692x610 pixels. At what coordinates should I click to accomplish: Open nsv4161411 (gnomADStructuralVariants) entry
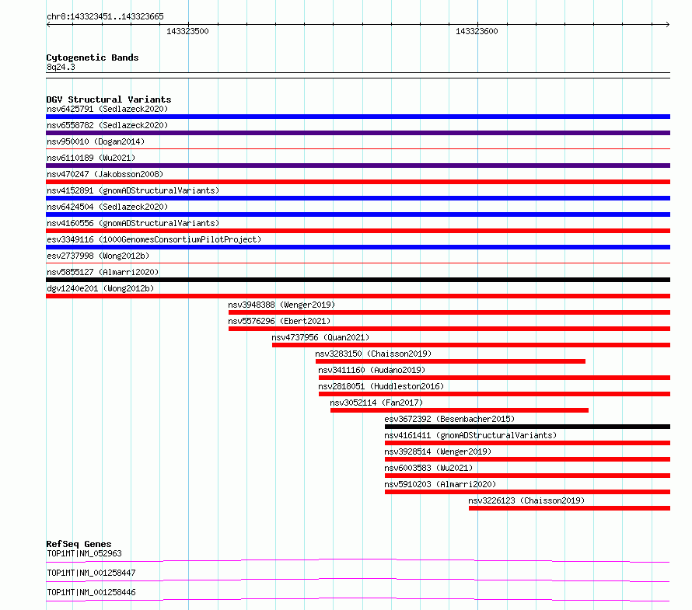470,435
